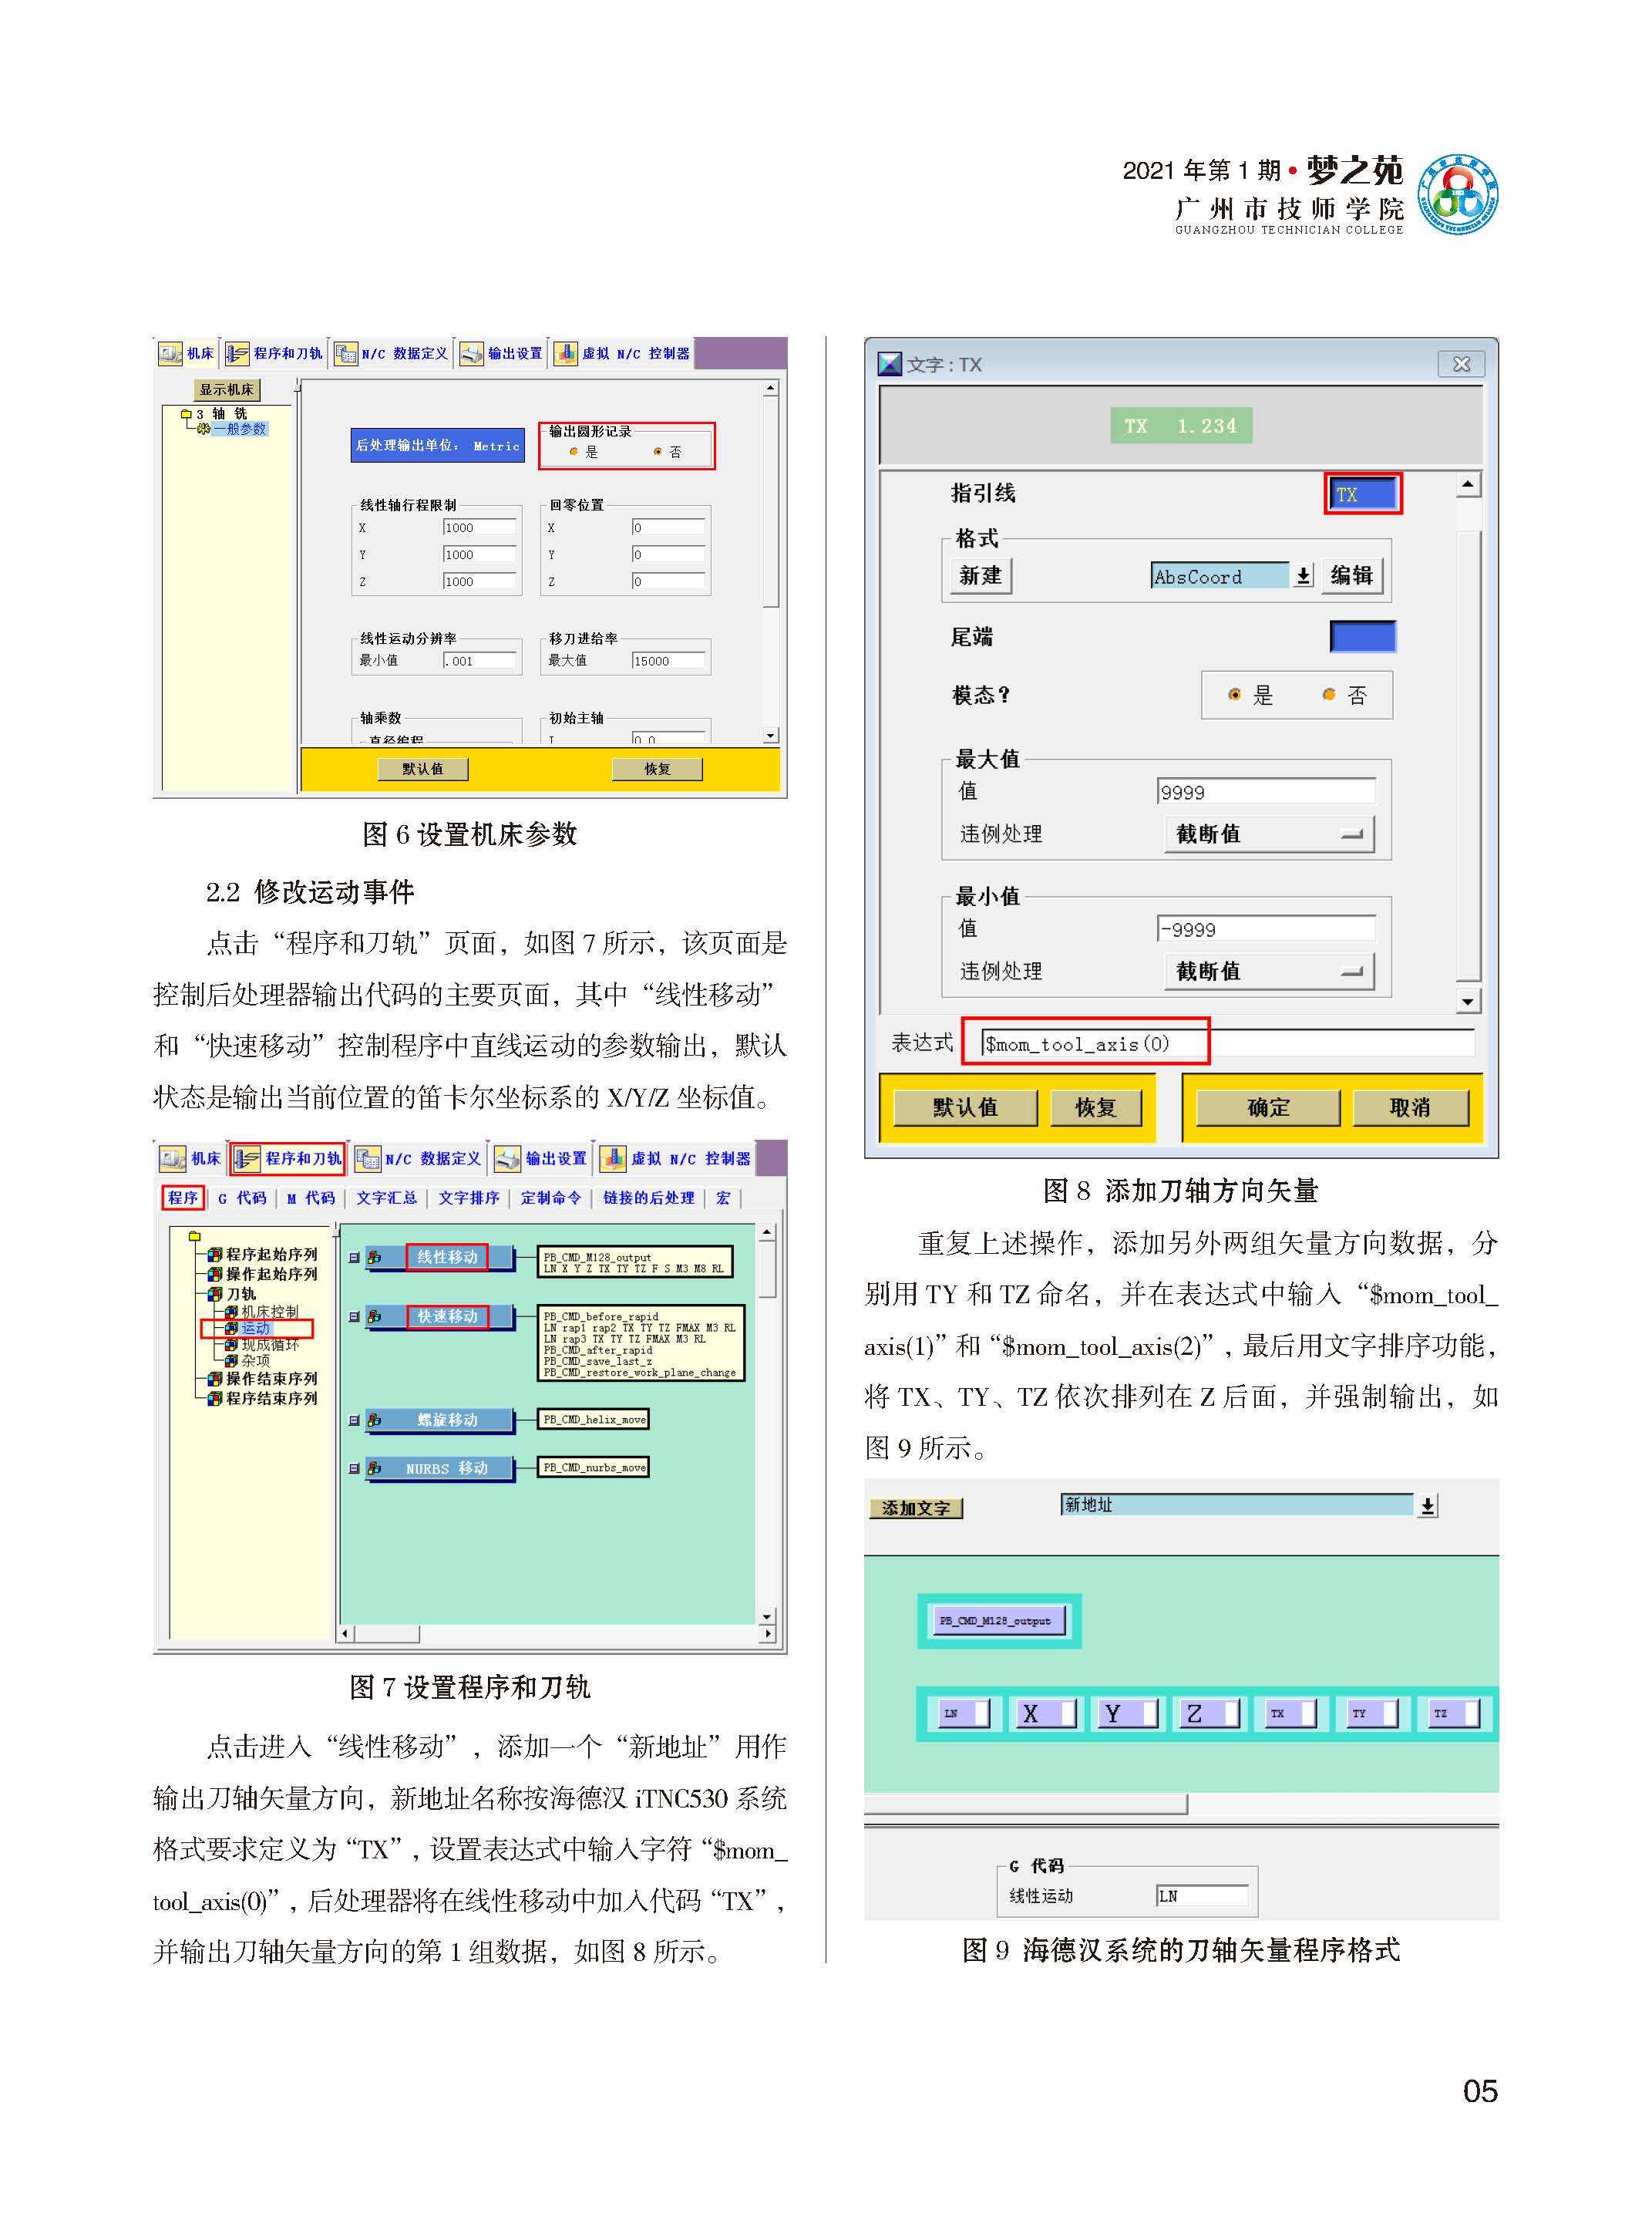1652x2227 pixels.
Task: Collapse the NURBS 移动 event expander
Action: coord(353,1469)
